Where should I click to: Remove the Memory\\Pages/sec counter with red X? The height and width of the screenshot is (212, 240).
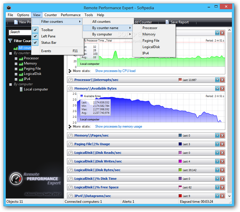pyautogui.click(x=222, y=135)
